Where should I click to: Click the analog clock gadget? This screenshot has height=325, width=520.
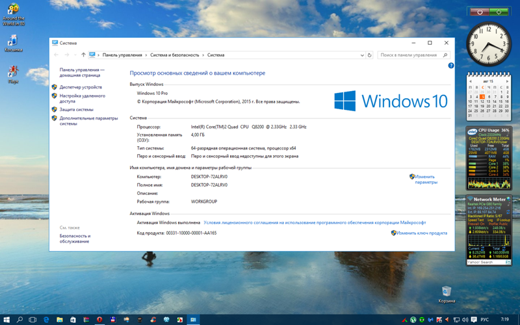[x=489, y=44]
